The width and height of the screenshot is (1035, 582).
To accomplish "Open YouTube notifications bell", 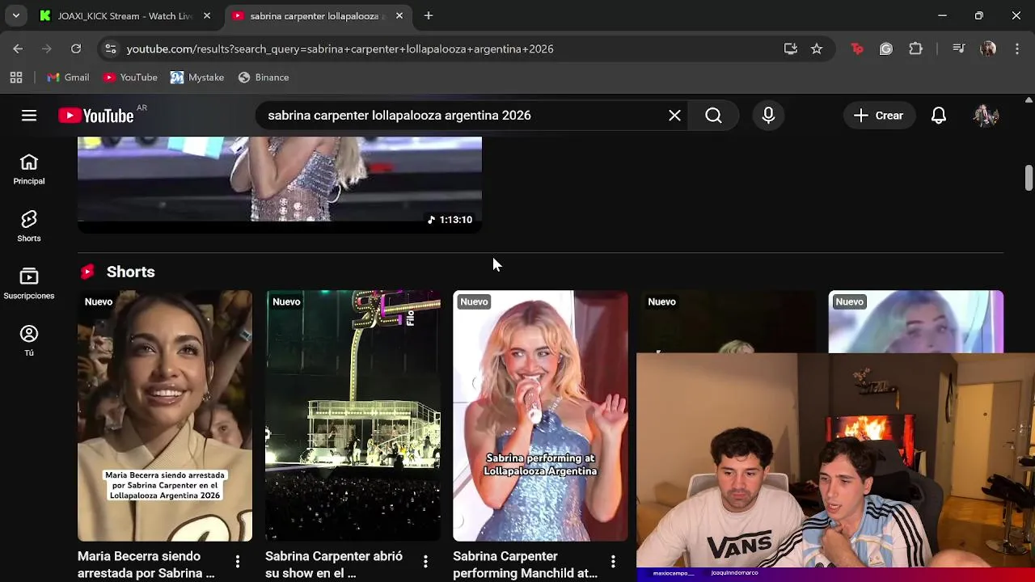I will 939,116.
